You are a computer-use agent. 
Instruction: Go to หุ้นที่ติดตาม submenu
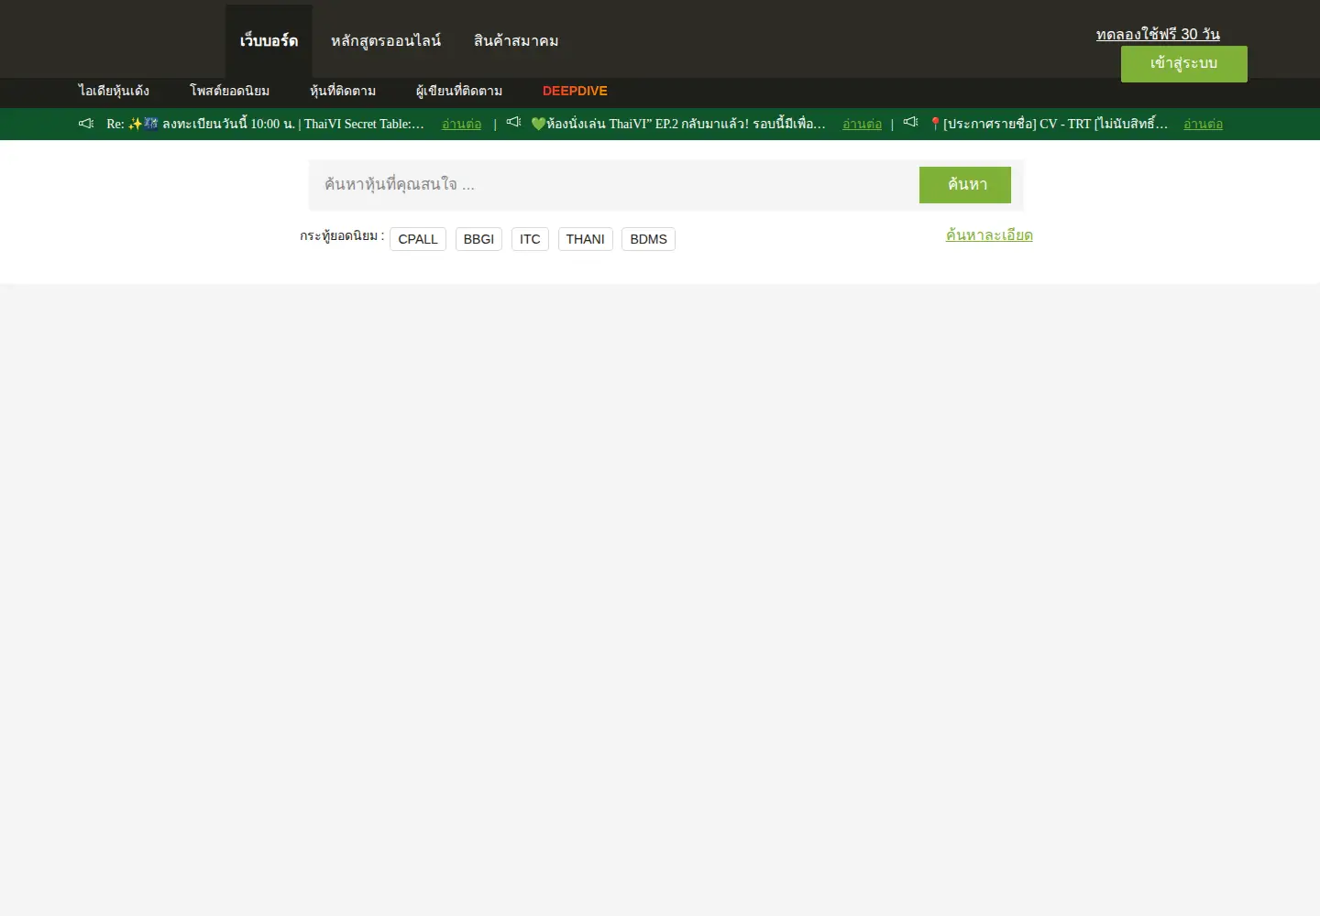343,91
